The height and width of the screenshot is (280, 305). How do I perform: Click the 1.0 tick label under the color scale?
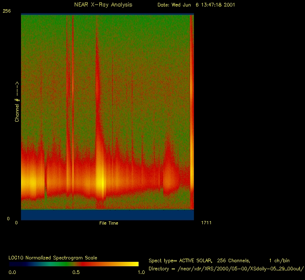tap(141, 272)
